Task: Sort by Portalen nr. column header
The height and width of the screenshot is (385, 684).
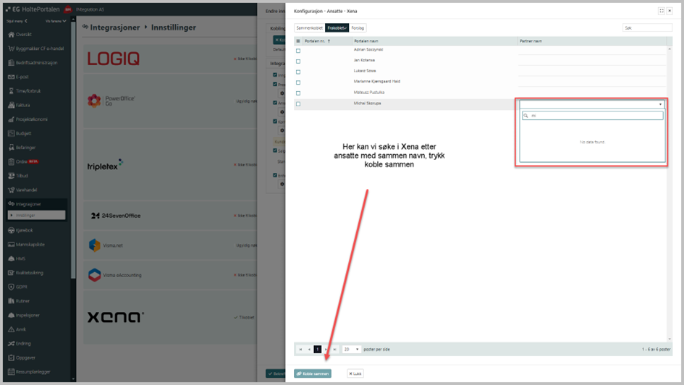Action: (315, 41)
